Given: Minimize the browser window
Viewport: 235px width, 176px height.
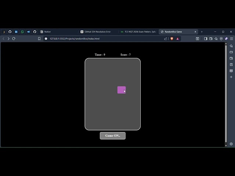Looking at the screenshot, I should pyautogui.click(x=215, y=32).
